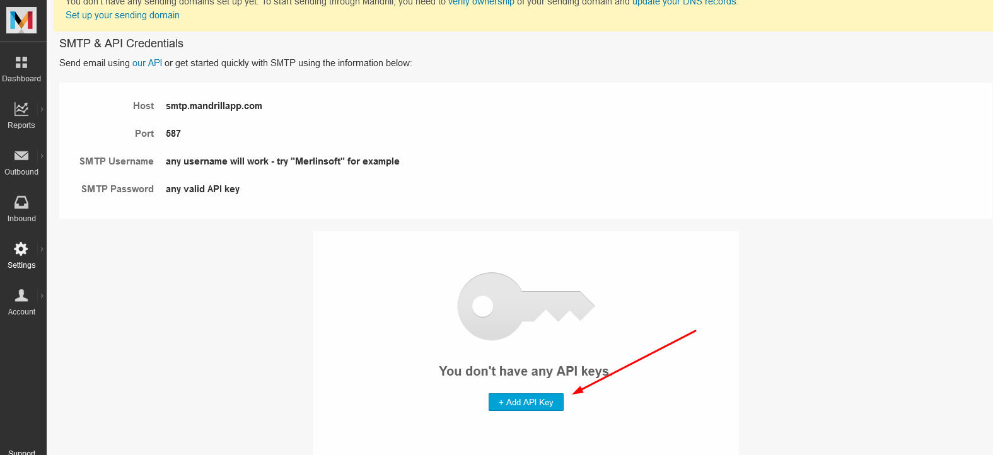Open 'Set up your sending domain' link
993x455 pixels.
click(x=122, y=15)
